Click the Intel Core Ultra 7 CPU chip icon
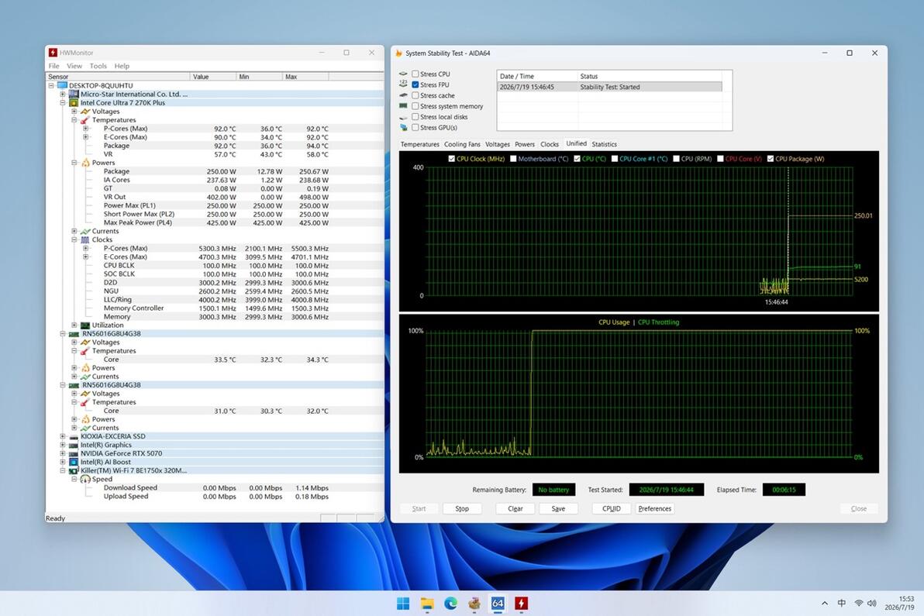 (74, 102)
